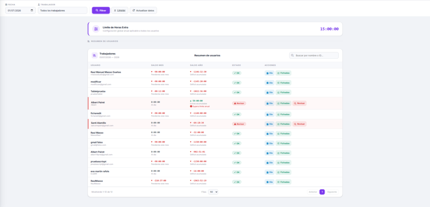This screenshot has height=207, width=430.
Task: Click the sliders icon beside Limite de Horas Extra
Action: 96,29
